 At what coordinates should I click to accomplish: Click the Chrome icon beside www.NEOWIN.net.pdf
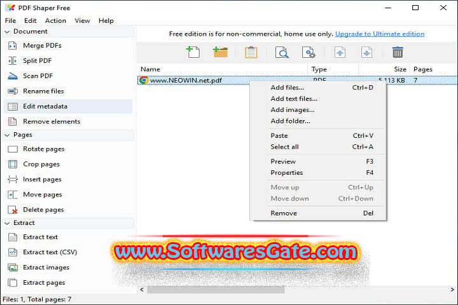144,80
